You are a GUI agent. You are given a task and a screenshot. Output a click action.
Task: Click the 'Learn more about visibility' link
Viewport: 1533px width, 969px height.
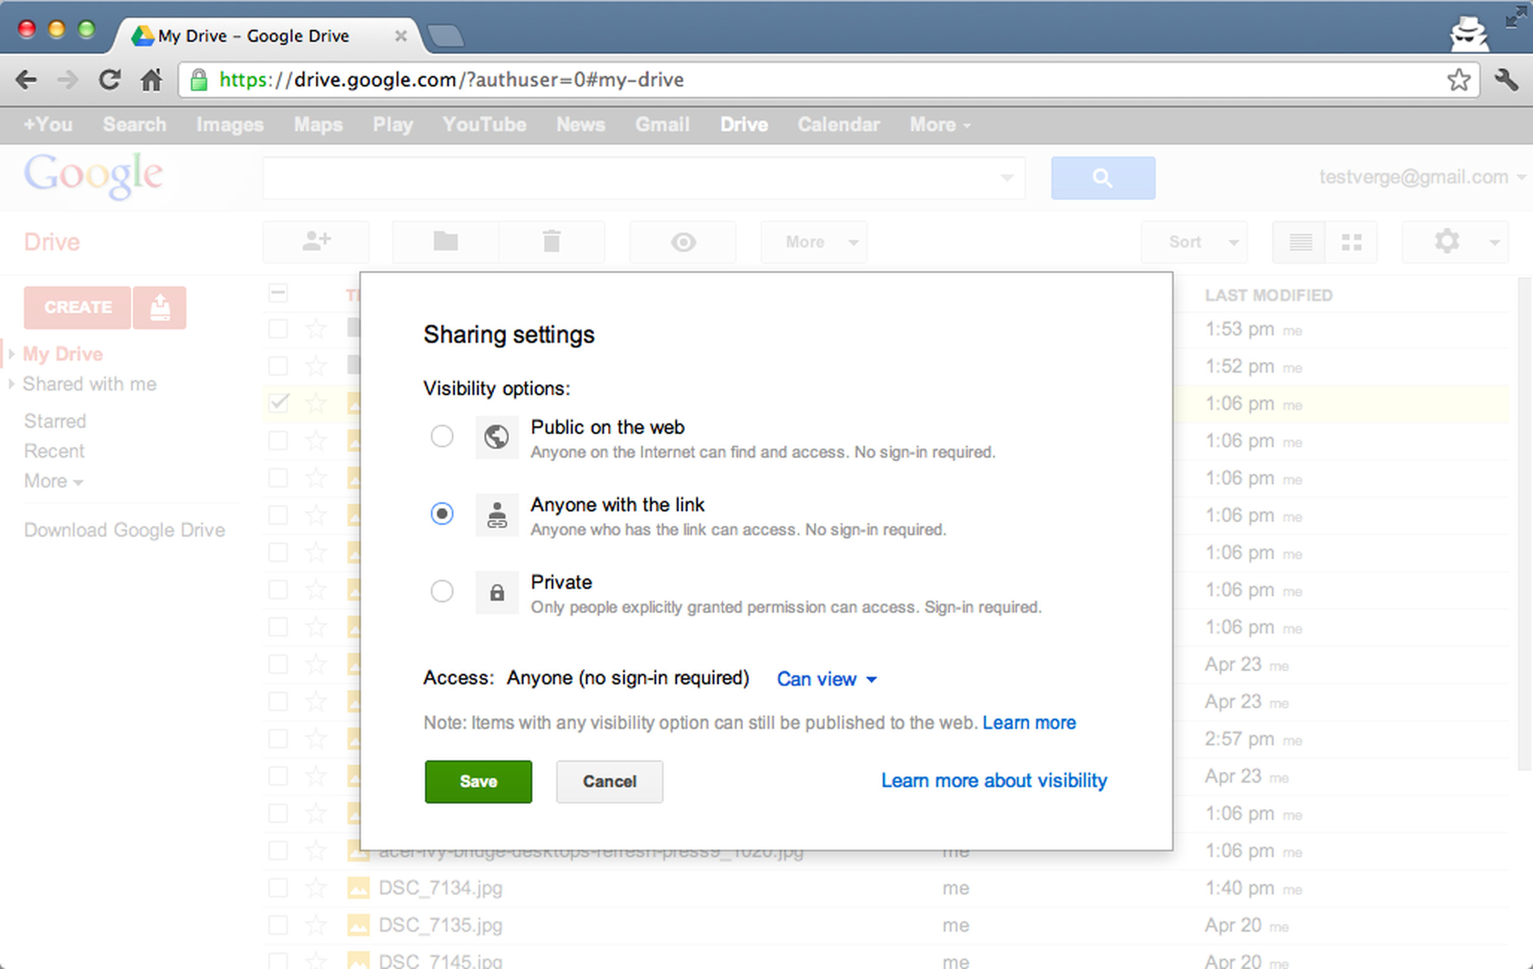(993, 780)
